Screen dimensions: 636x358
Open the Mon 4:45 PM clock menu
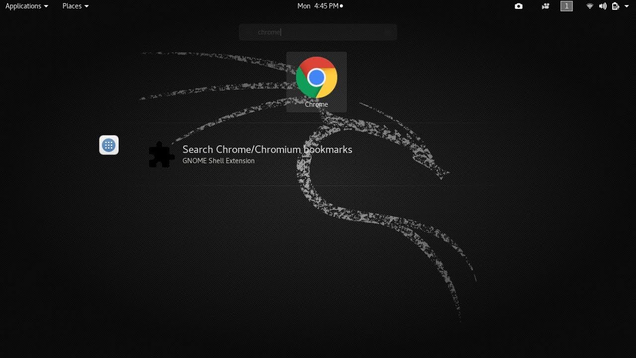click(320, 6)
